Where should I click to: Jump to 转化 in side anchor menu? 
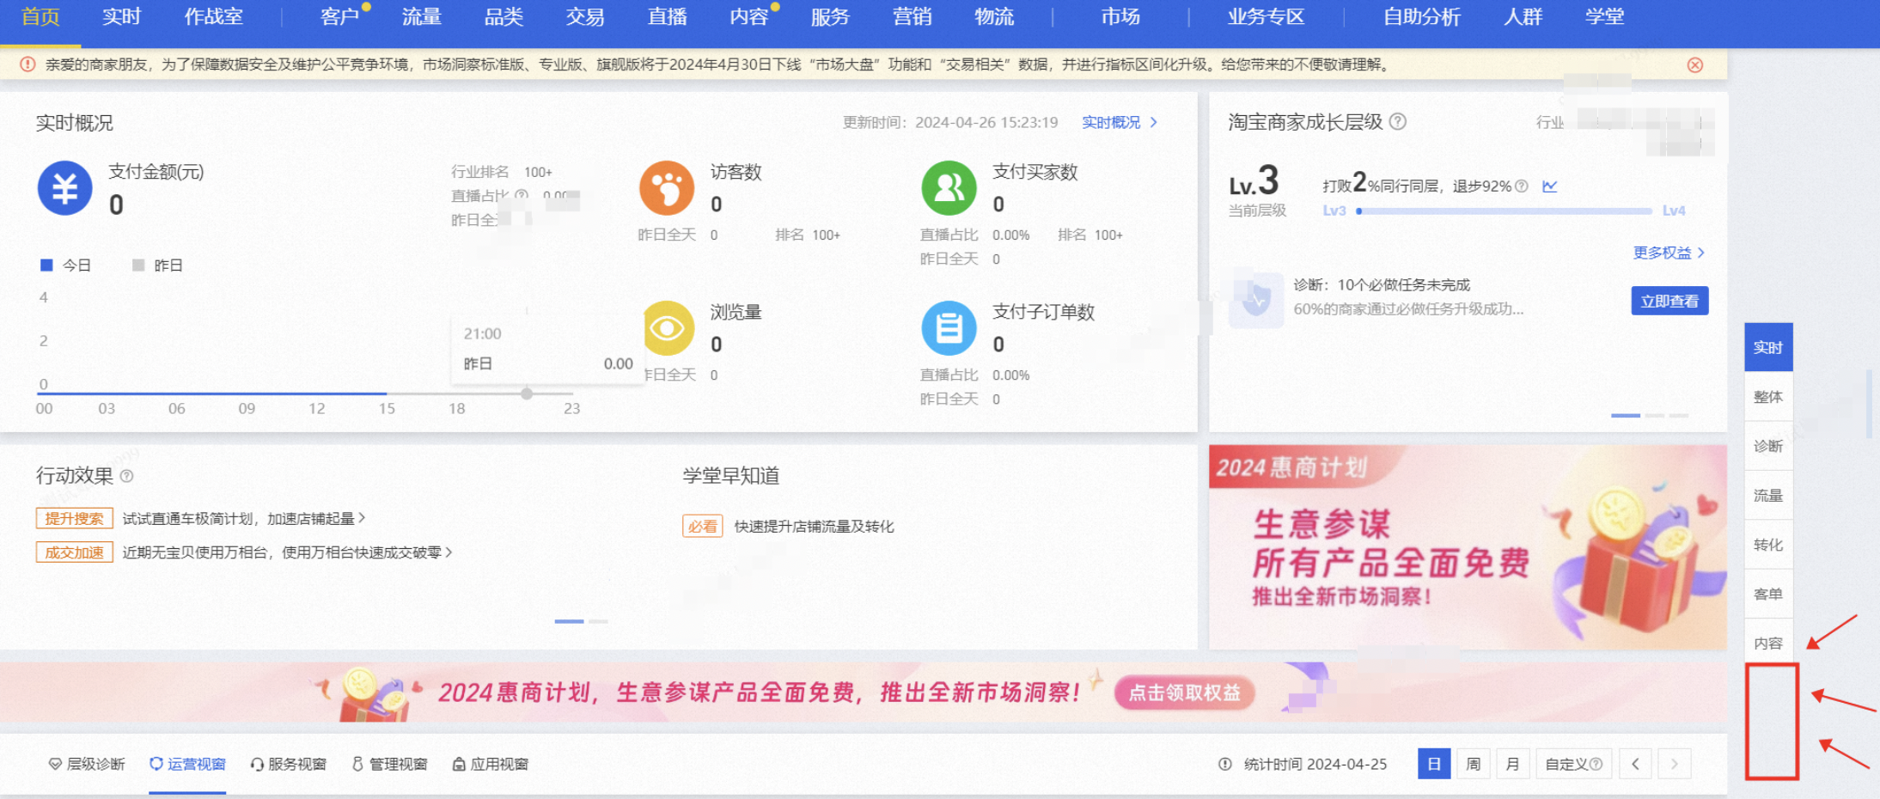[x=1768, y=545]
